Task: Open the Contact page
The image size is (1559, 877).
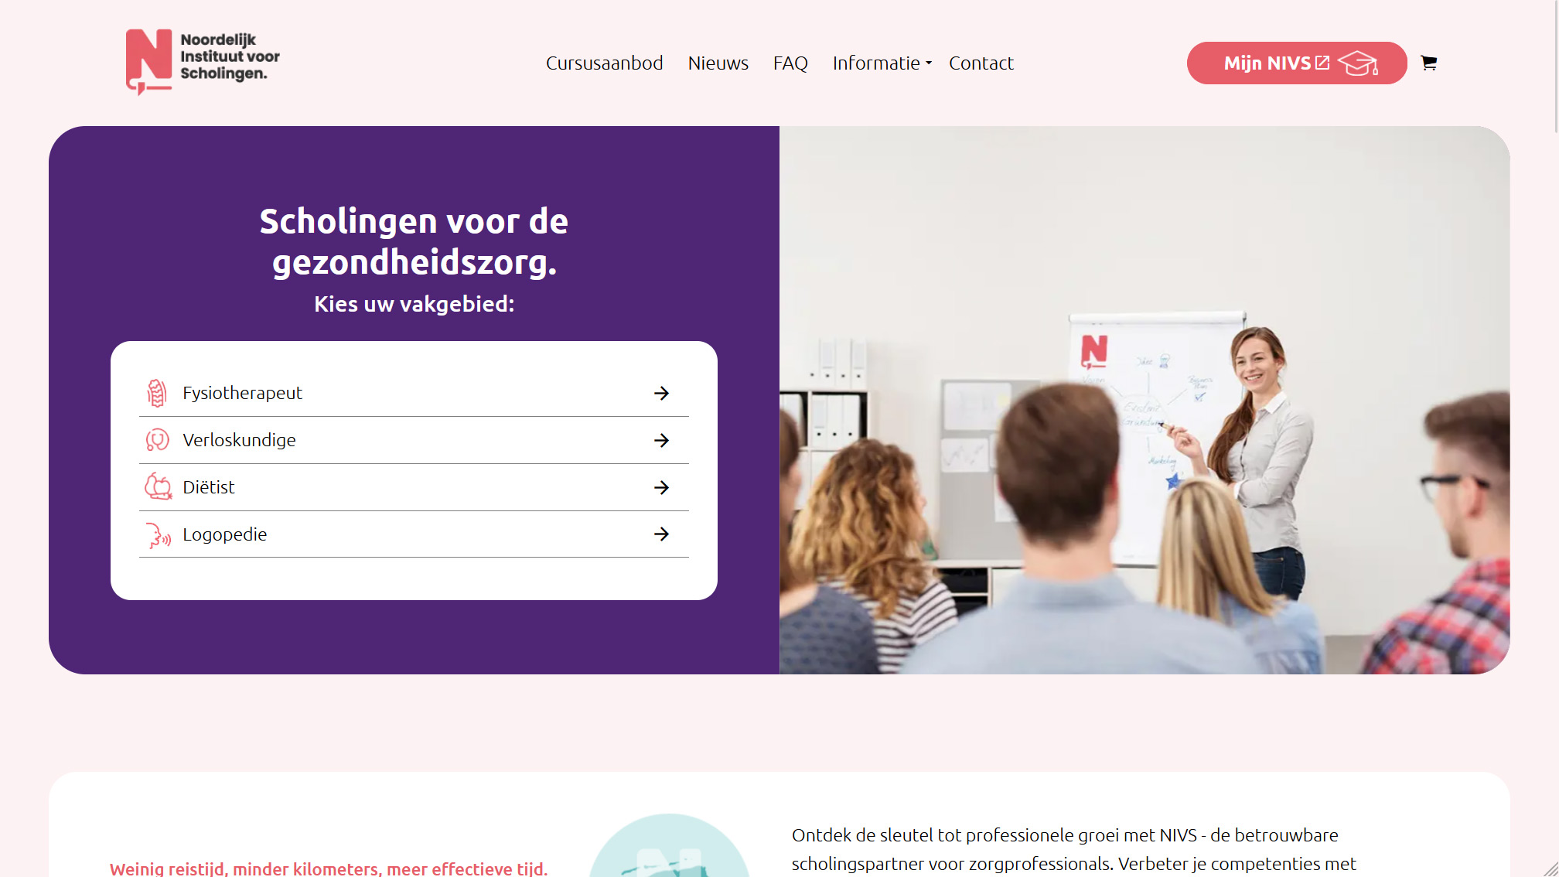Action: (x=981, y=63)
